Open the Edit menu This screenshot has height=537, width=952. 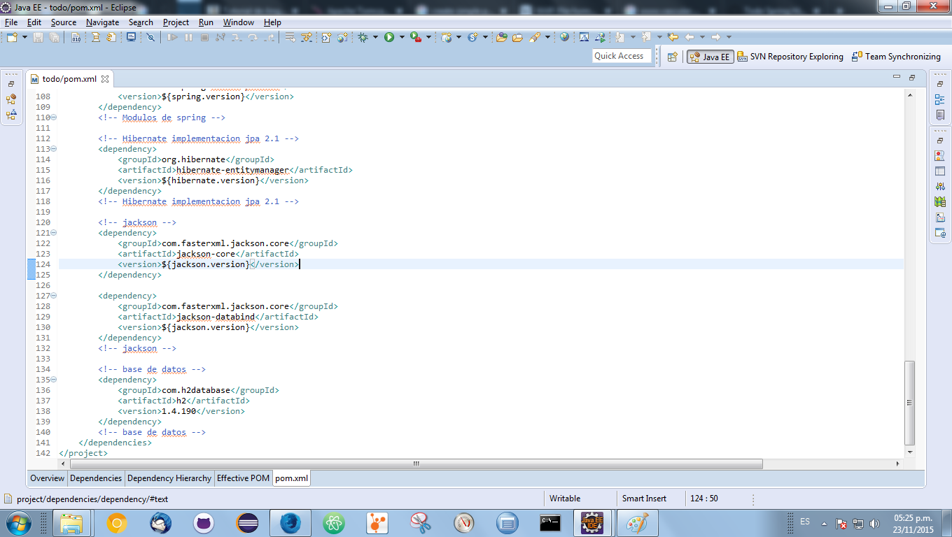[34, 22]
